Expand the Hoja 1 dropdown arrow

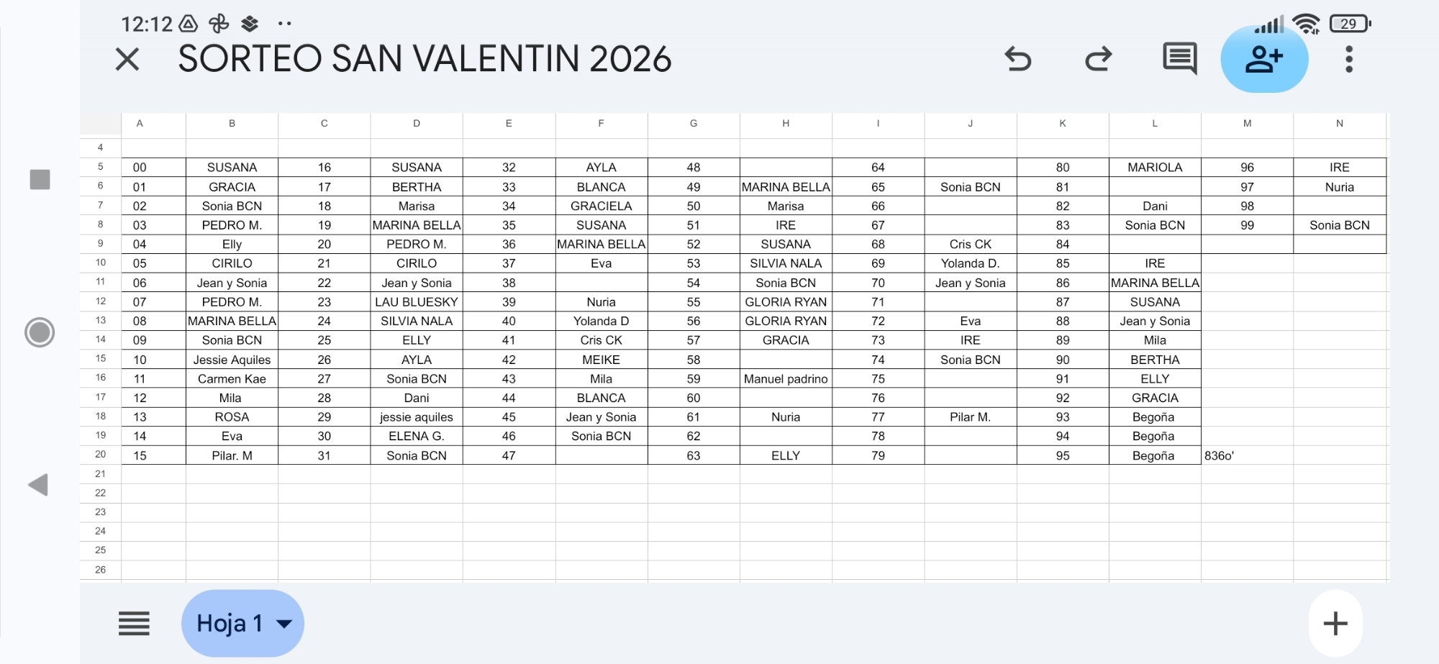(x=285, y=624)
